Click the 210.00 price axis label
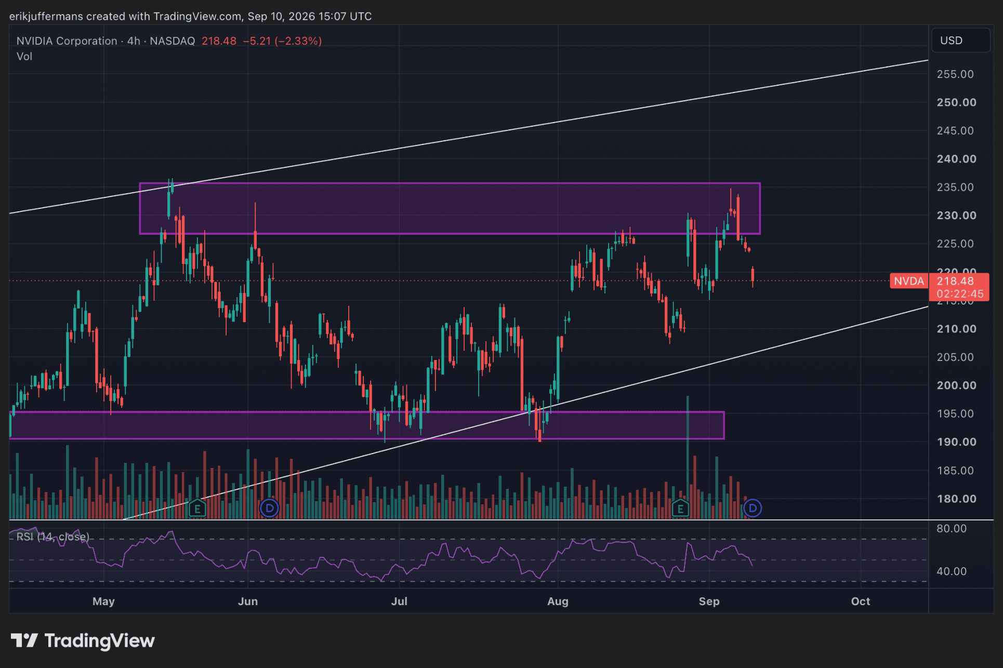The image size is (1003, 668). point(956,329)
